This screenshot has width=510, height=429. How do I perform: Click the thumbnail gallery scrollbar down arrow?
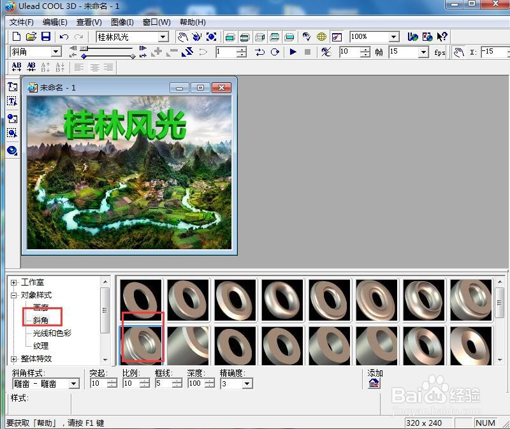coord(500,360)
